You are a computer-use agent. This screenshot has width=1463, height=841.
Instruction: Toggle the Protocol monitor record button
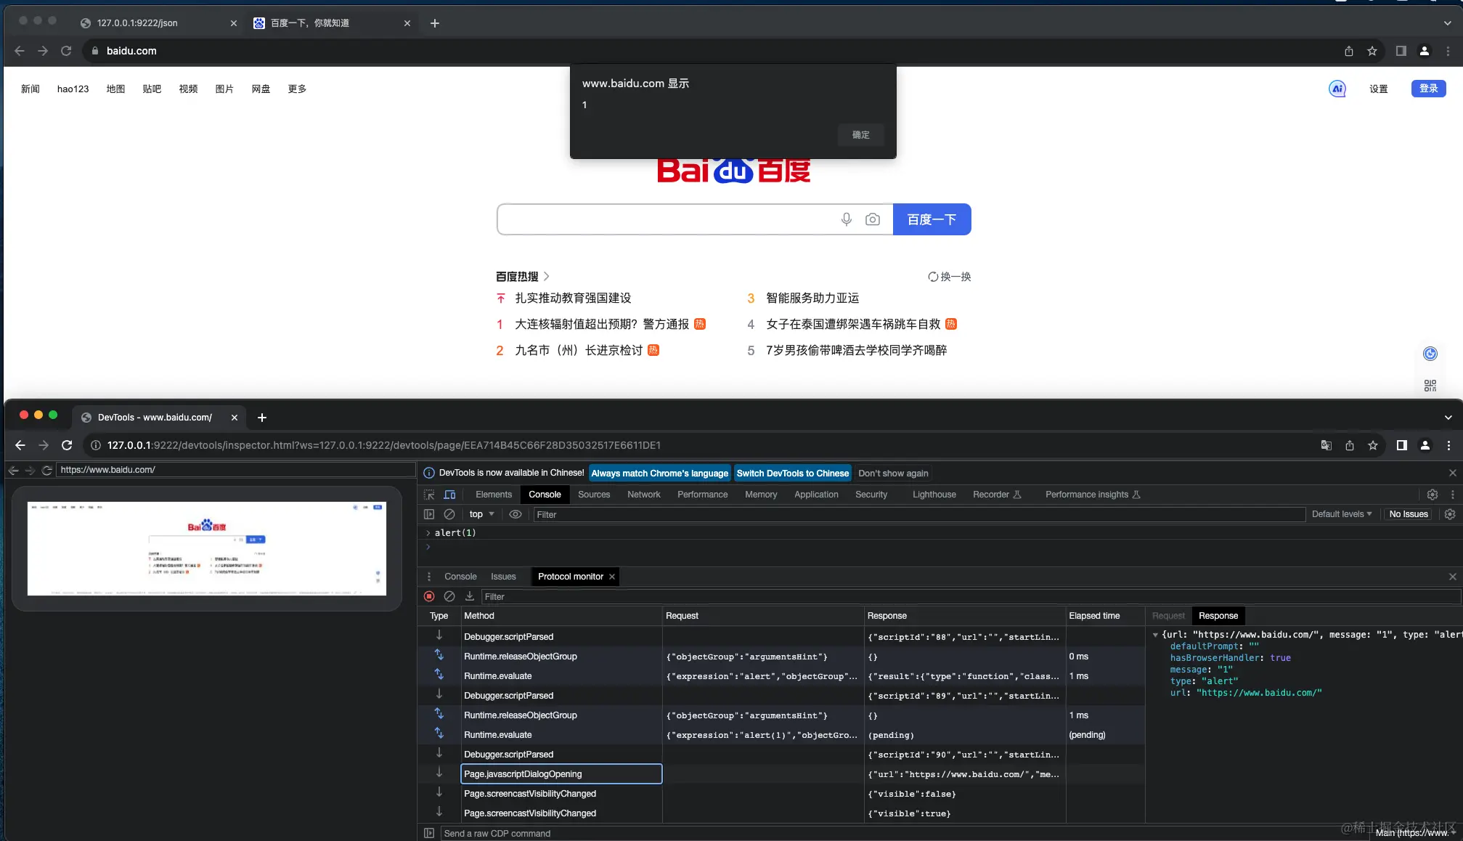click(x=429, y=596)
